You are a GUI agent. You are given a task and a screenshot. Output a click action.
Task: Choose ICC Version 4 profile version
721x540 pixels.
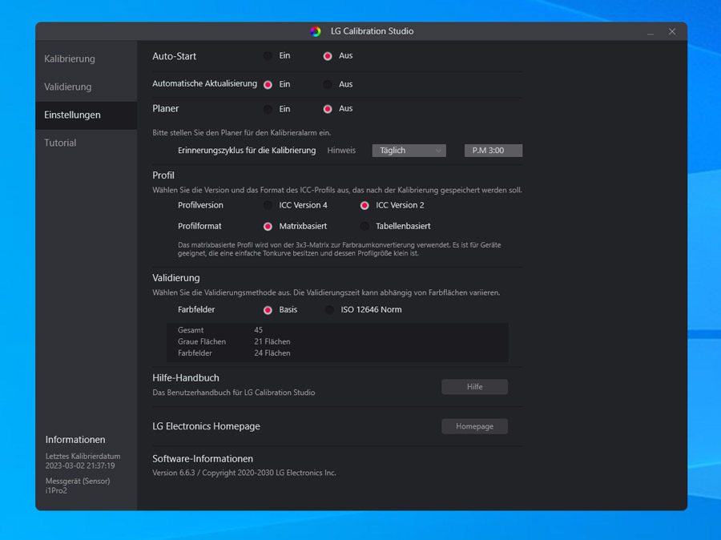pyautogui.click(x=268, y=206)
